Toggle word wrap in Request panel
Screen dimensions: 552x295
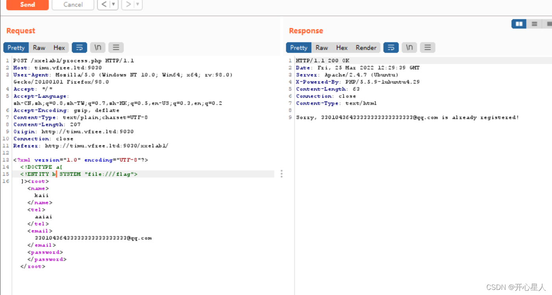pyautogui.click(x=79, y=48)
